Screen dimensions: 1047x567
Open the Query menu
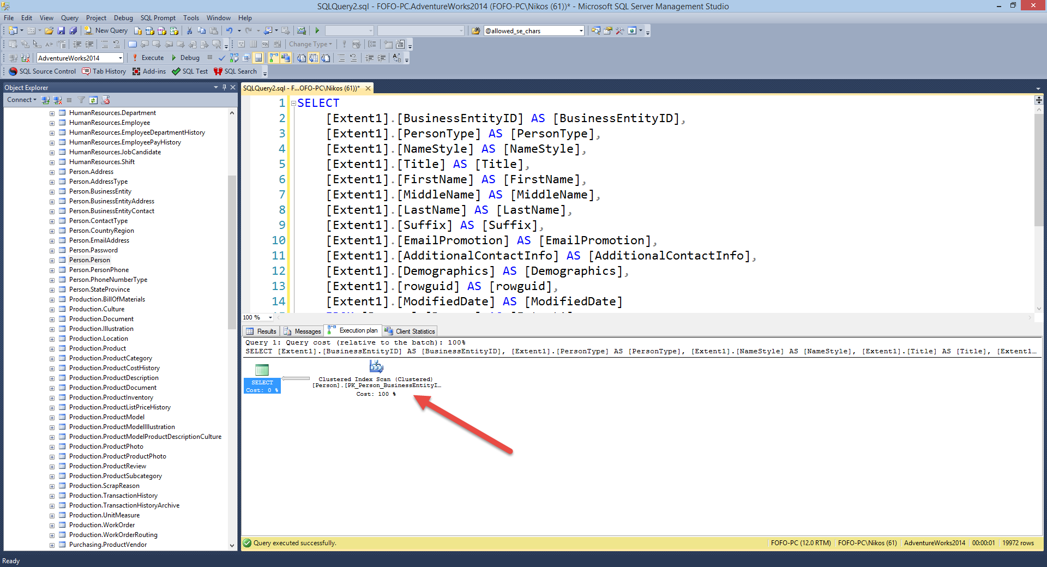tap(69, 18)
